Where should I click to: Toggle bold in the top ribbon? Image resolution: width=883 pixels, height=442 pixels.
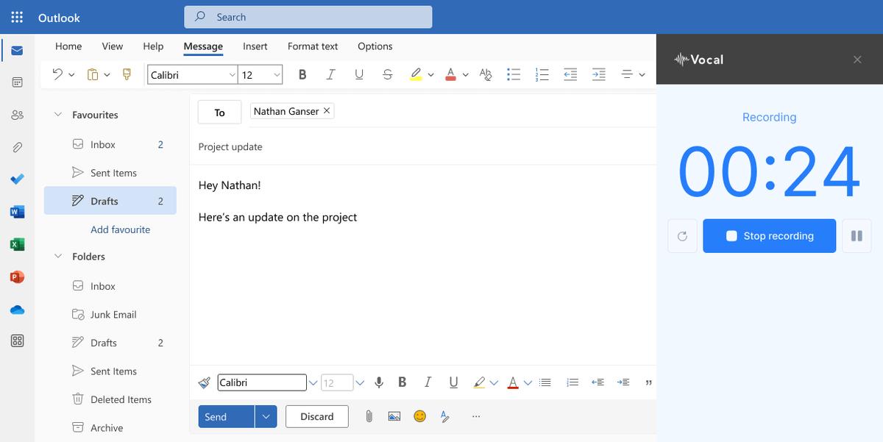[x=302, y=74]
